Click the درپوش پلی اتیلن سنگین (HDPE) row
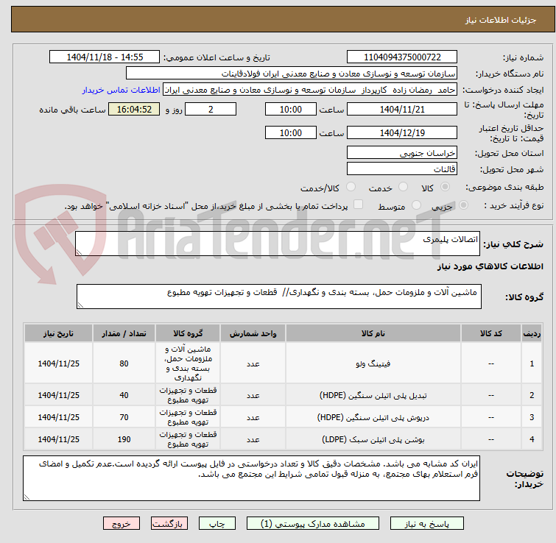Viewport: 556px width, 543px height. 283,417
